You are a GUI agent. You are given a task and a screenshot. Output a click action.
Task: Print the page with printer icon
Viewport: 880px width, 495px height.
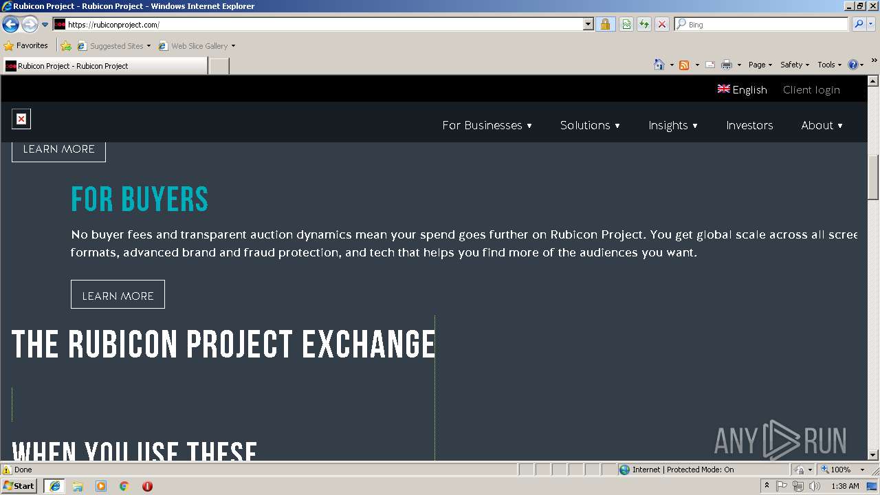pyautogui.click(x=727, y=65)
